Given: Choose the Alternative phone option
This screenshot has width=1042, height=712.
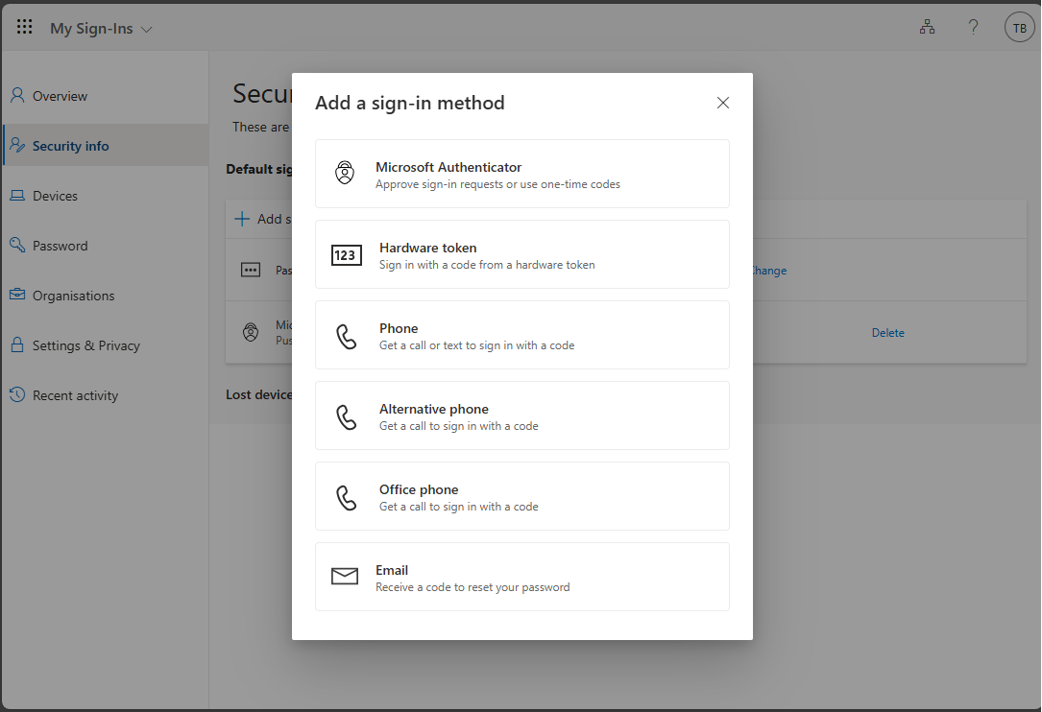Looking at the screenshot, I should 521,415.
